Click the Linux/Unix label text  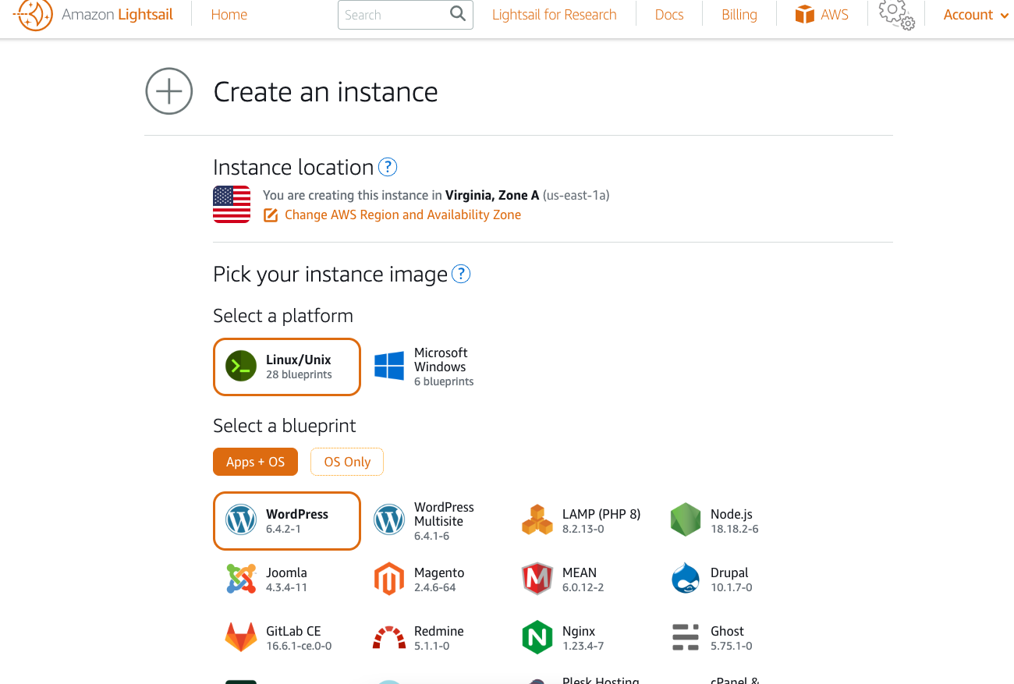pos(298,360)
